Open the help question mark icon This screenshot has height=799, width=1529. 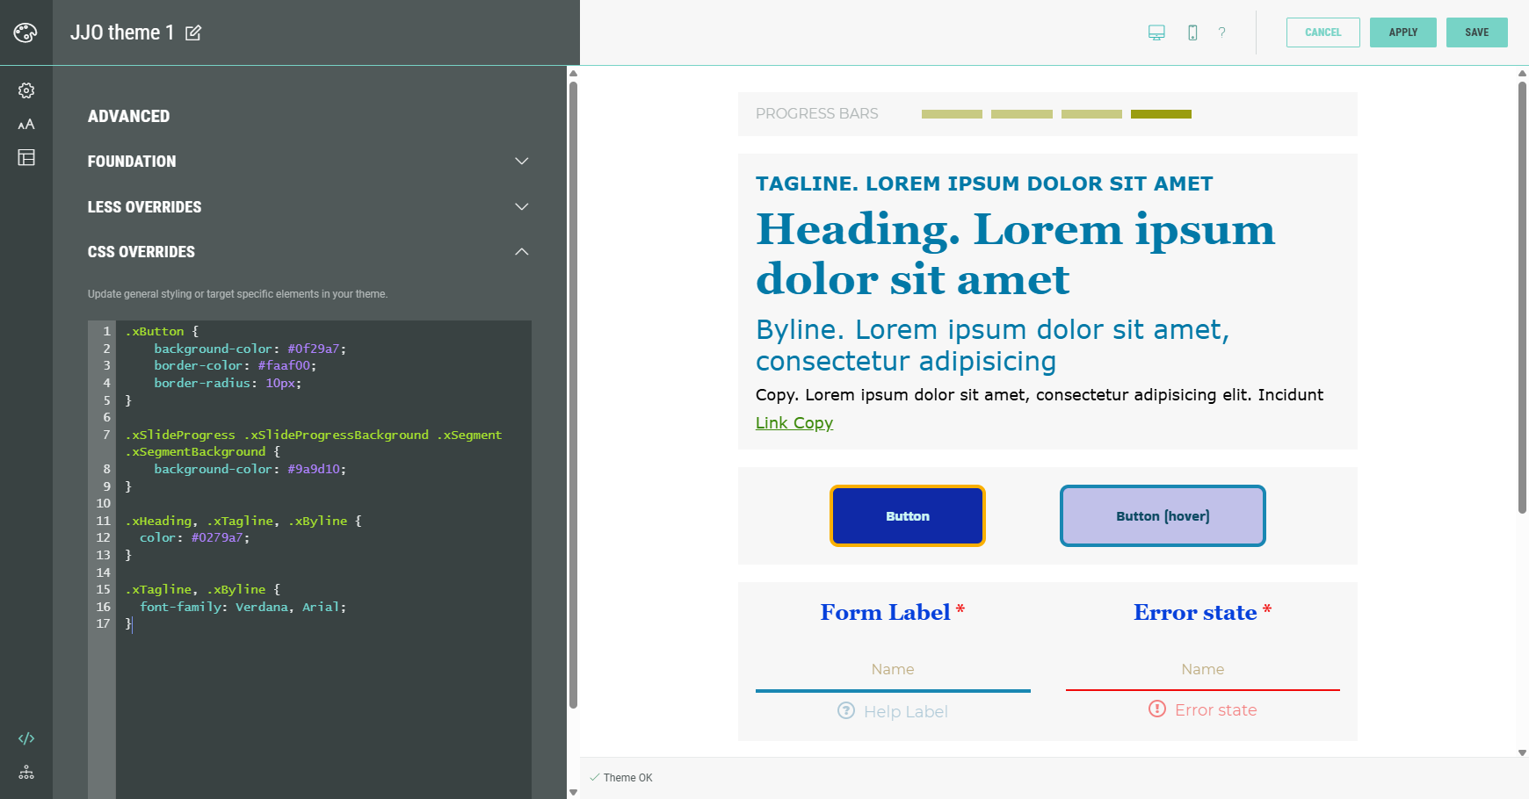coord(1221,32)
